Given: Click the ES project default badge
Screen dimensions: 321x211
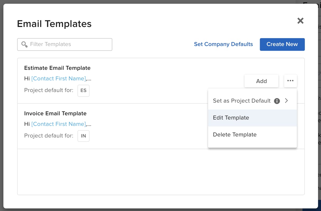Looking at the screenshot, I should (x=83, y=91).
